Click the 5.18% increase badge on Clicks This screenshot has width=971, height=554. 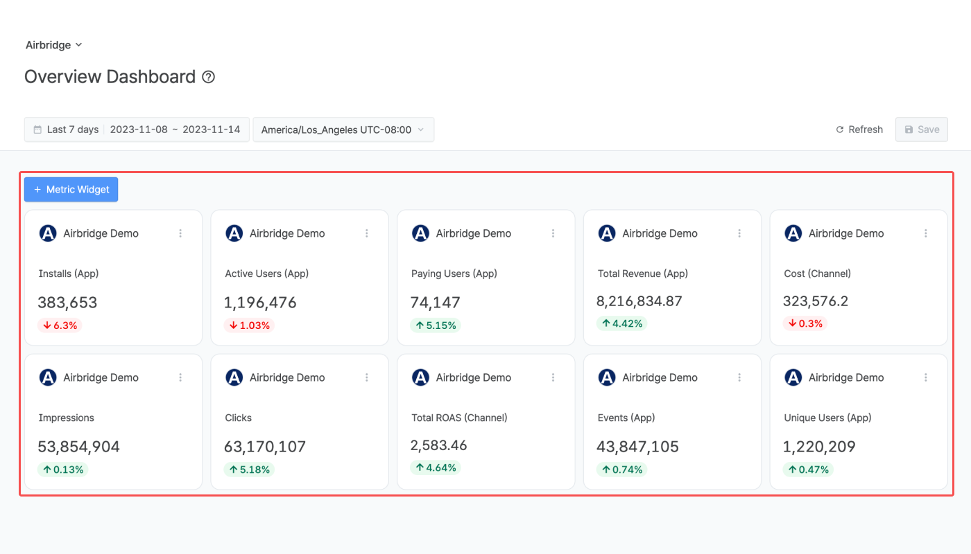[249, 470]
